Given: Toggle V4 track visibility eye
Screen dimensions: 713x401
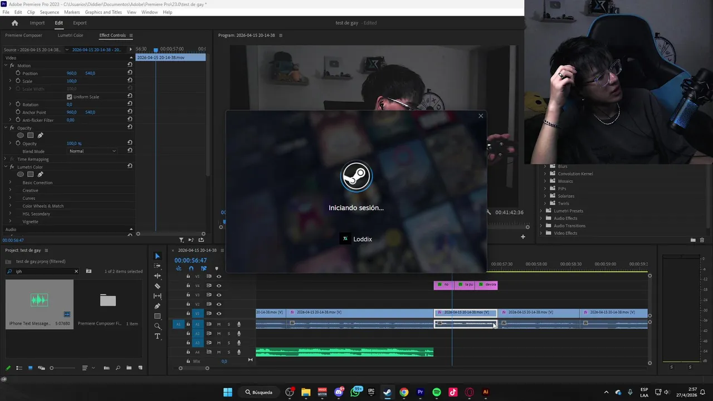Looking at the screenshot, I should 219,286.
